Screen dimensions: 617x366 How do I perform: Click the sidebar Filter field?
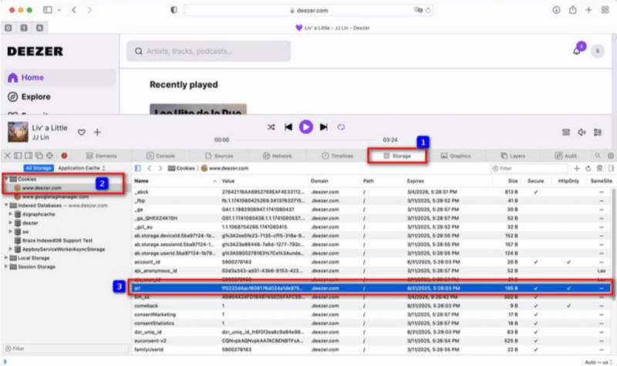point(66,348)
